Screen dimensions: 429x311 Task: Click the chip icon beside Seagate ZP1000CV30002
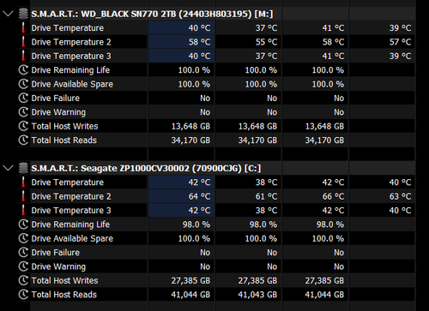pyautogui.click(x=23, y=168)
